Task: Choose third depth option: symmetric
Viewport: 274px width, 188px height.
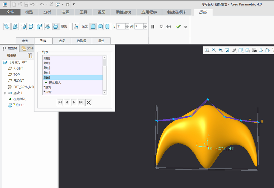Action: click(108, 27)
